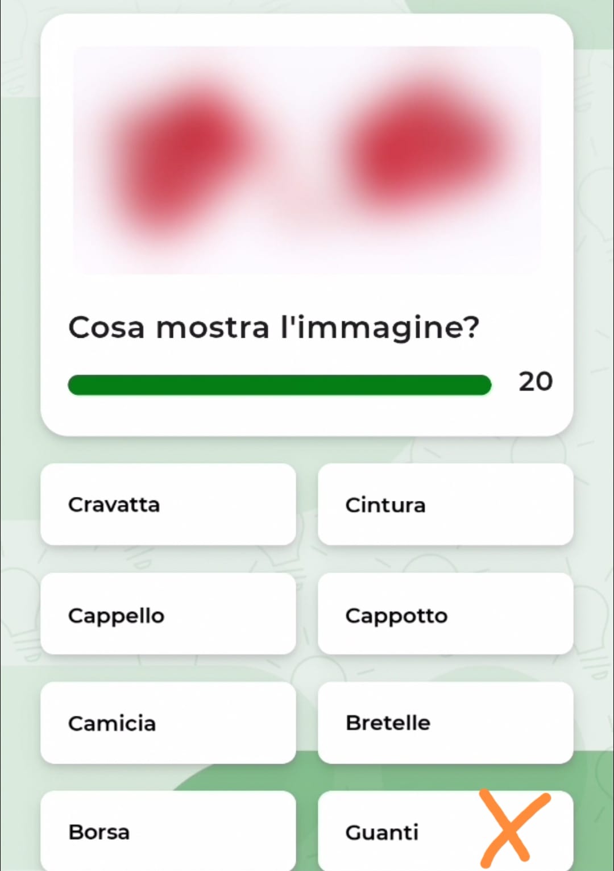Tap the countdown number 20
Viewport: 614px width, 871px height.
coord(535,381)
